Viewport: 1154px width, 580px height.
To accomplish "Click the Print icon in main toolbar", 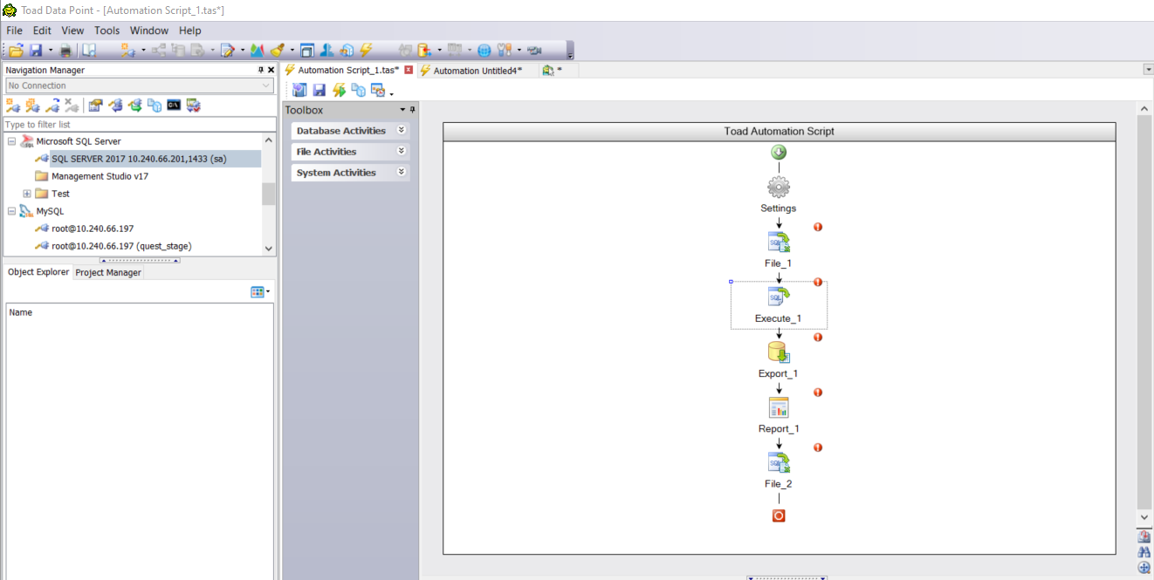I will (65, 50).
